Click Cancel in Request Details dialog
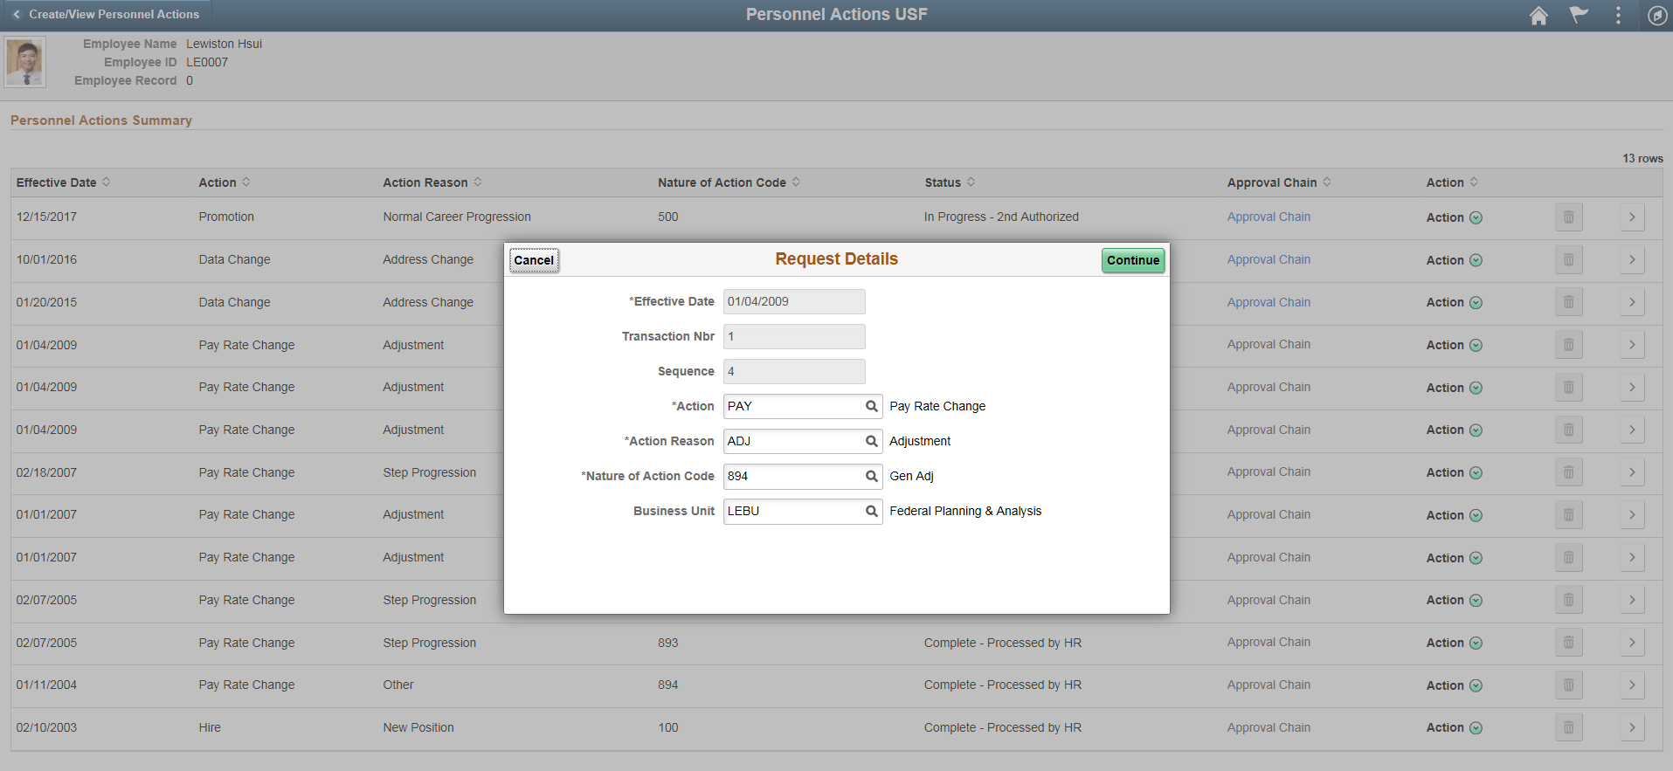The height and width of the screenshot is (771, 1673). [x=534, y=260]
